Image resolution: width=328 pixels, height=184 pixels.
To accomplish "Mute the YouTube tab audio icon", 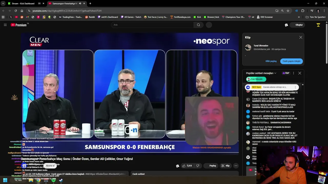I will pos(80,4).
